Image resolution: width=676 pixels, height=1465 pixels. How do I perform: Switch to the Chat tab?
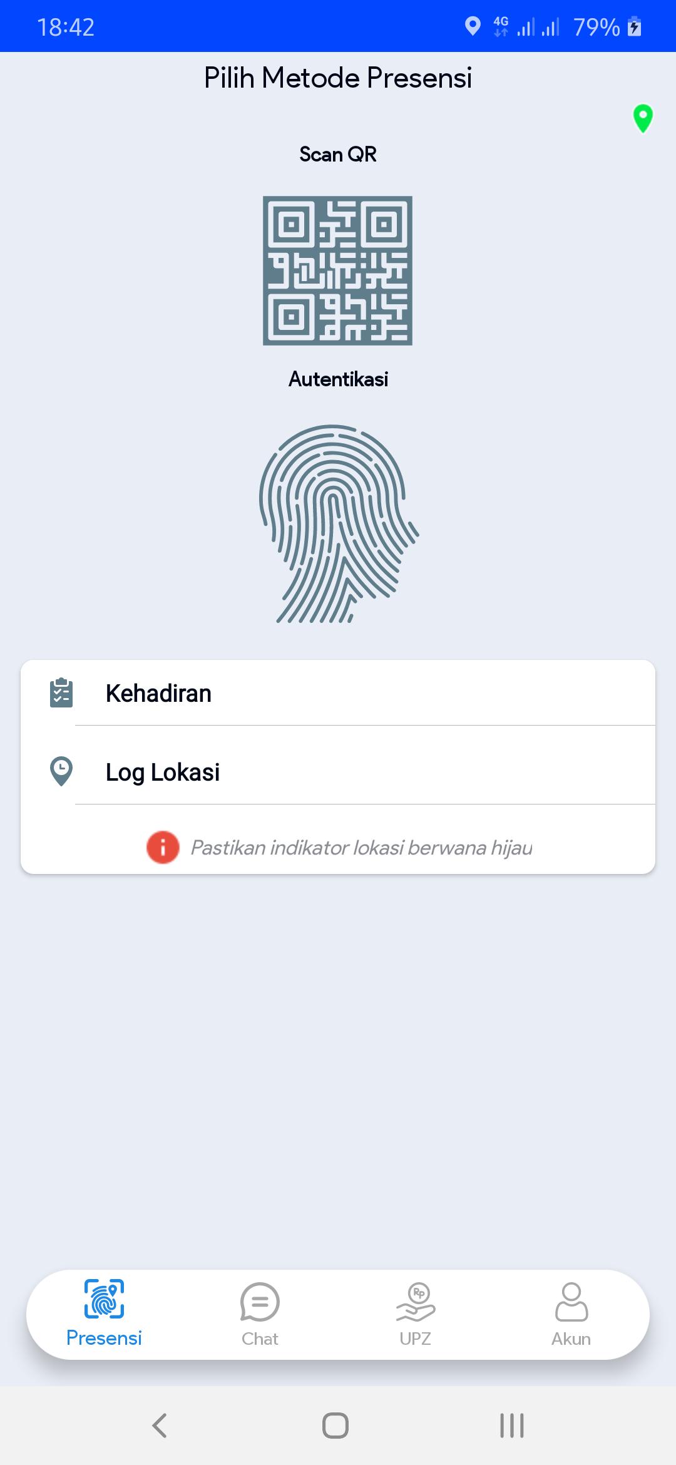pos(260,1314)
